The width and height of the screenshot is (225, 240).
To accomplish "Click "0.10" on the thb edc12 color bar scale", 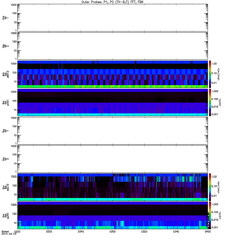I will tap(214, 73).
